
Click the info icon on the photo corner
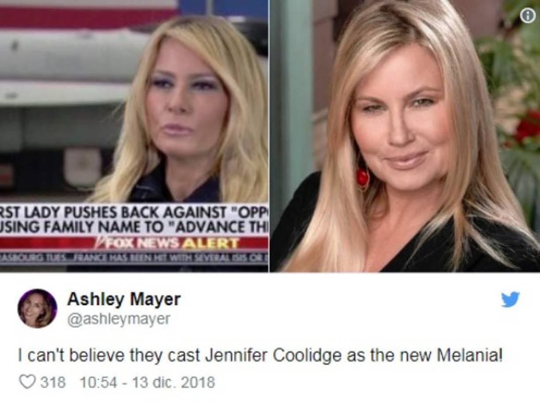tap(527, 15)
